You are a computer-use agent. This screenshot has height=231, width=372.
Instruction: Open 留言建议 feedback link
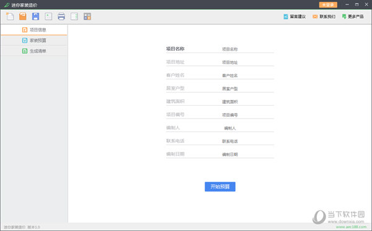pos(294,17)
